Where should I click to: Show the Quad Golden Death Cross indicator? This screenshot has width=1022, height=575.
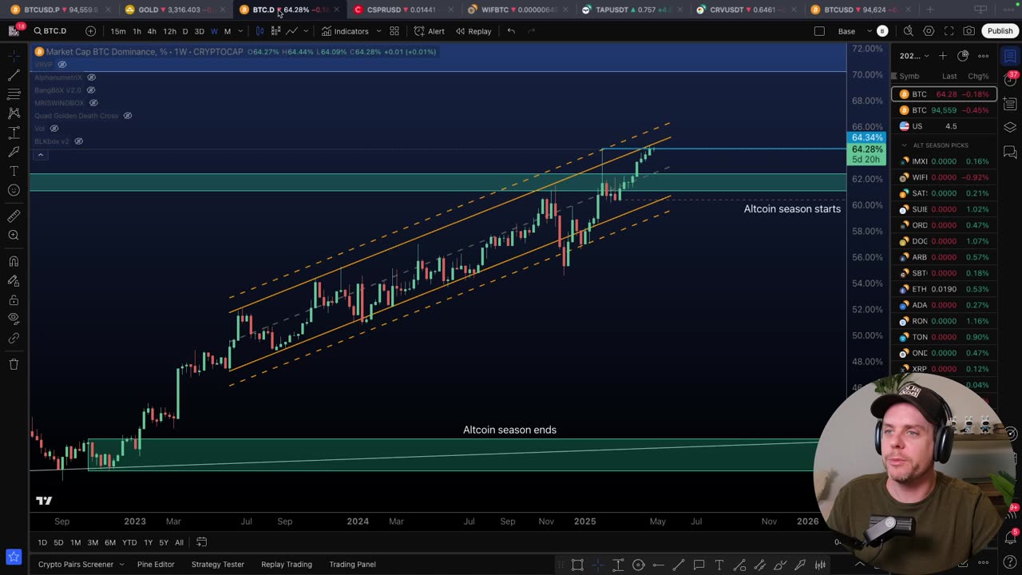[127, 116]
